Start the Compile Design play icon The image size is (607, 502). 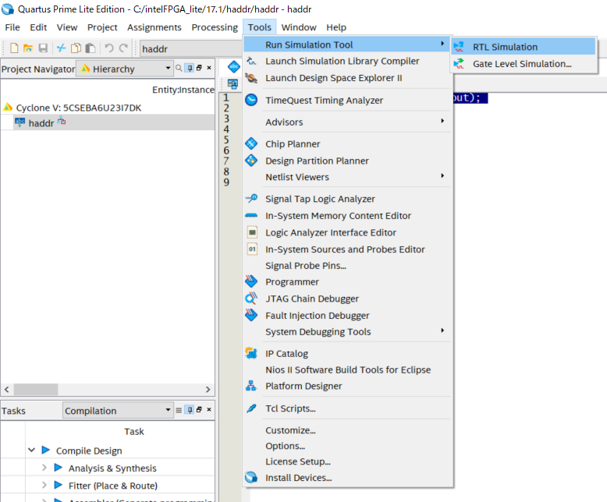[46, 450]
